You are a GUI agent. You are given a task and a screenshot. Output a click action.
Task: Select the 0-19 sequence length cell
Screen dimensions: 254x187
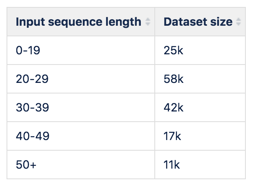click(29, 50)
